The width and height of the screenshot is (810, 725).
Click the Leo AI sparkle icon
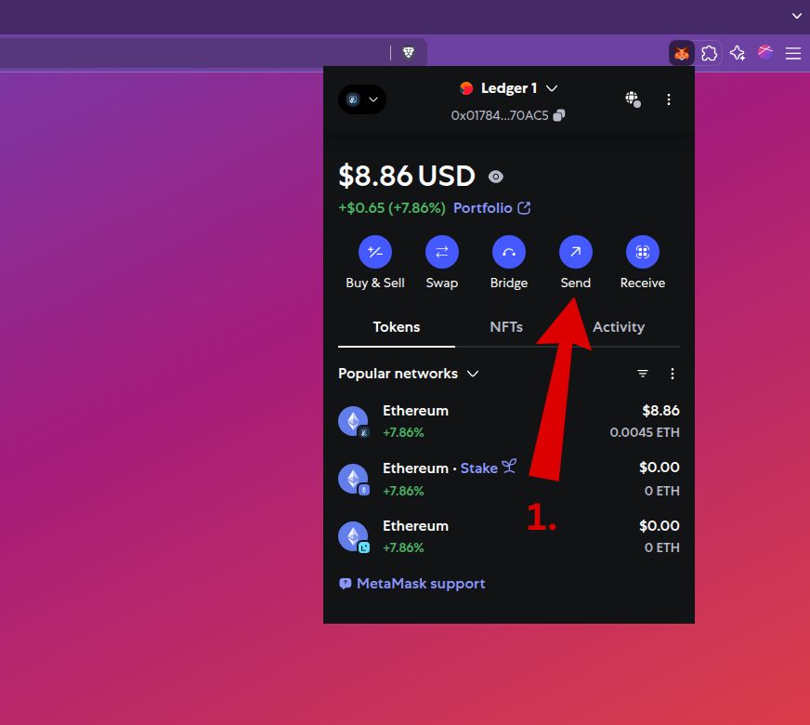738,53
